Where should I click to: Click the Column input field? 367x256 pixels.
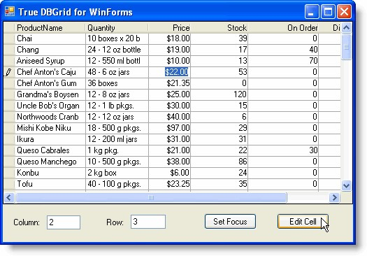[64, 222]
